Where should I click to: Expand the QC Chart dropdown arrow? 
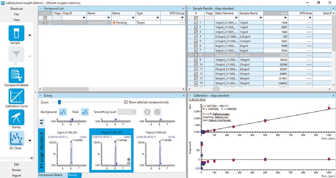click(30, 140)
